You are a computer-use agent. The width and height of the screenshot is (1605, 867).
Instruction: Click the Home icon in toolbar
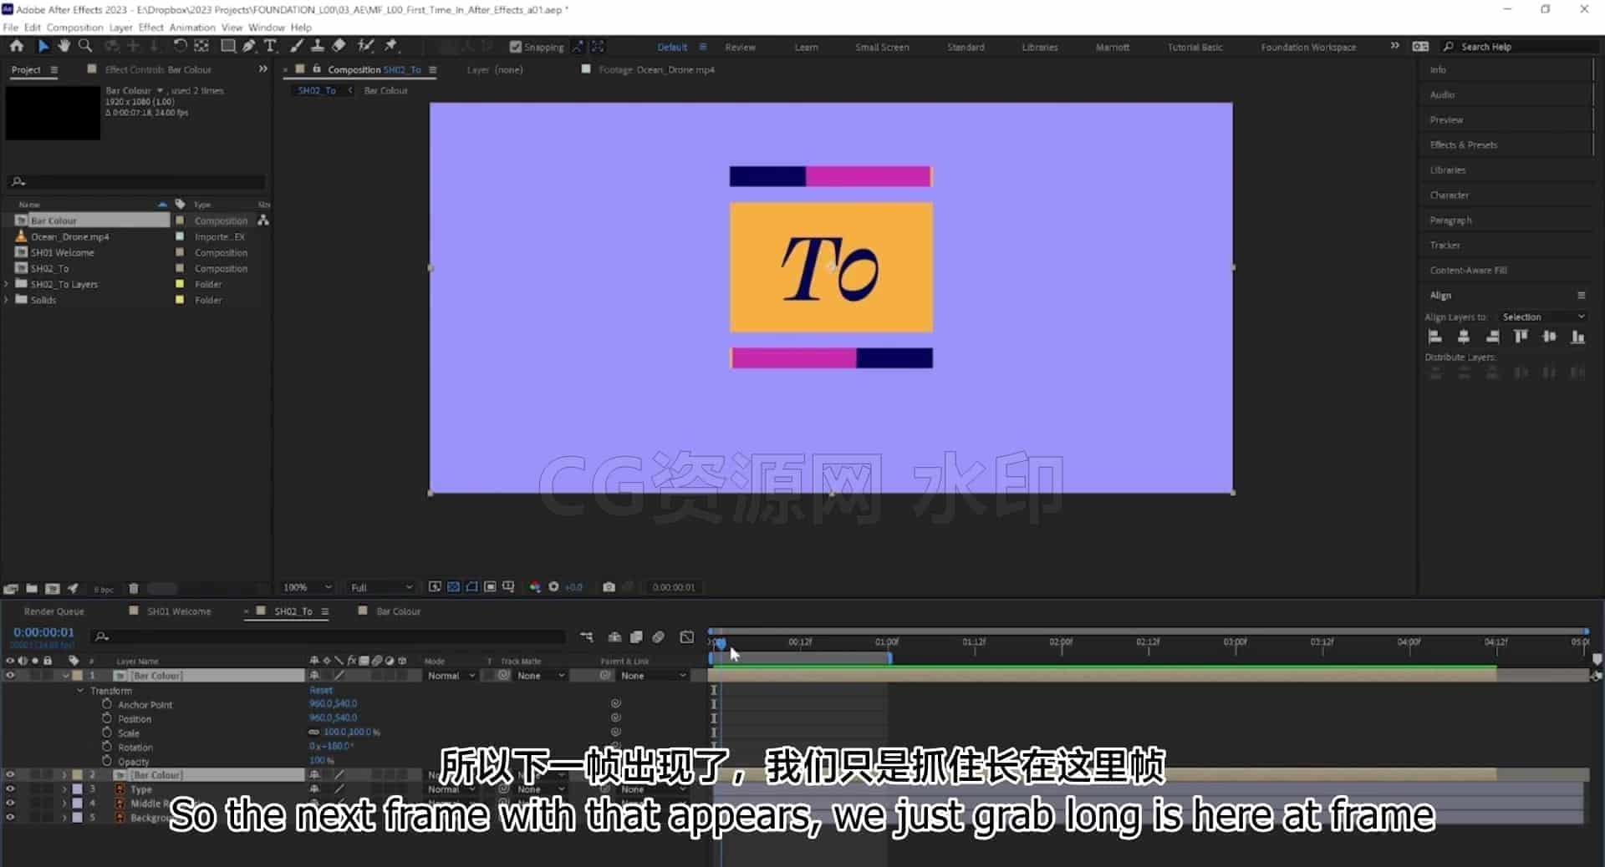(x=17, y=46)
